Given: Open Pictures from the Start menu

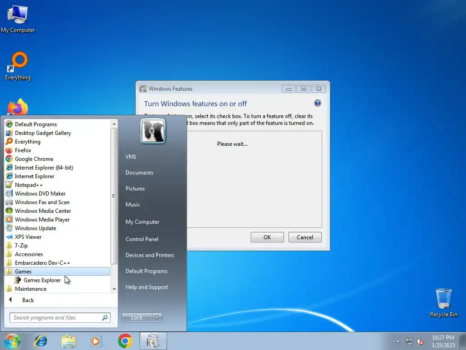Looking at the screenshot, I should [135, 189].
